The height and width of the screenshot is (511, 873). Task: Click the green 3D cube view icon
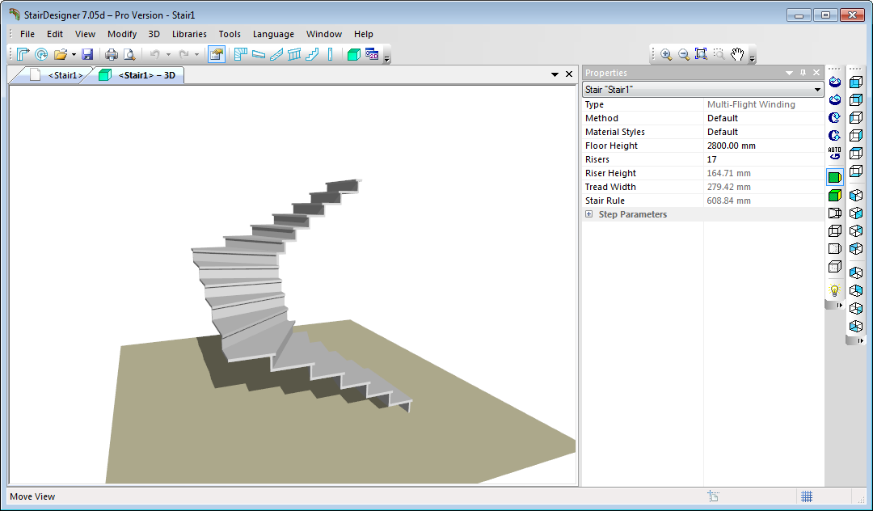click(353, 54)
